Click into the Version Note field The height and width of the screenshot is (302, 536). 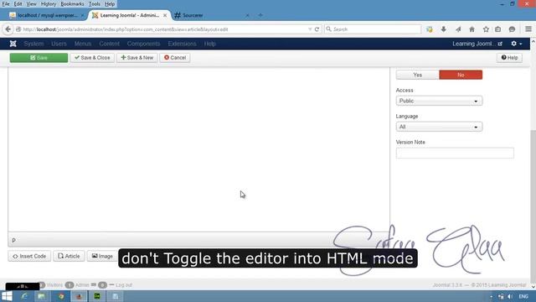pos(455,153)
